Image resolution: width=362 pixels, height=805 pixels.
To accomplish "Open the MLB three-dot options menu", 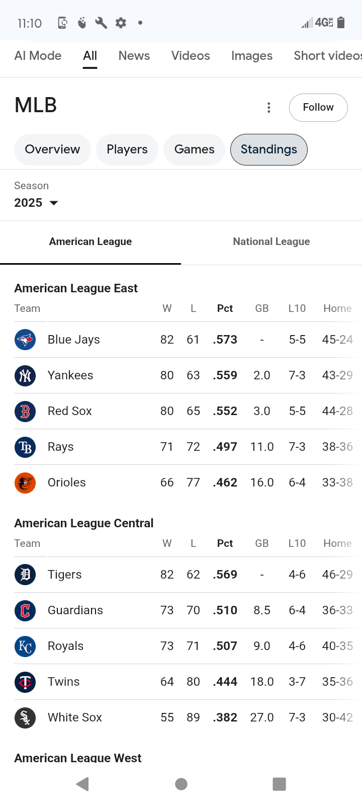I will pos(269,108).
